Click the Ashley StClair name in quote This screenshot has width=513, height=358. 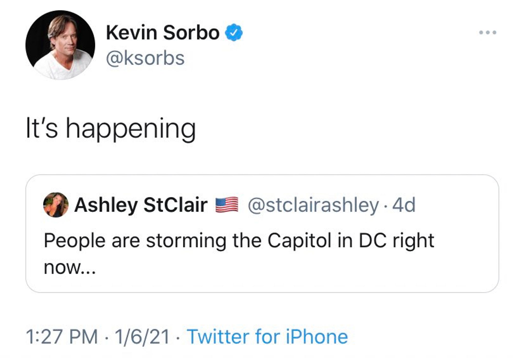pos(141,205)
